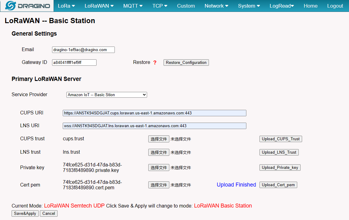The width and height of the screenshot is (349, 220).
Task: Click the Cancel button
Action: (49, 213)
